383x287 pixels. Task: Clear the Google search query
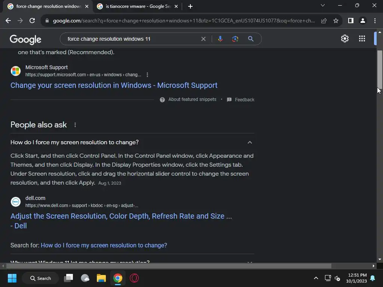point(203,39)
